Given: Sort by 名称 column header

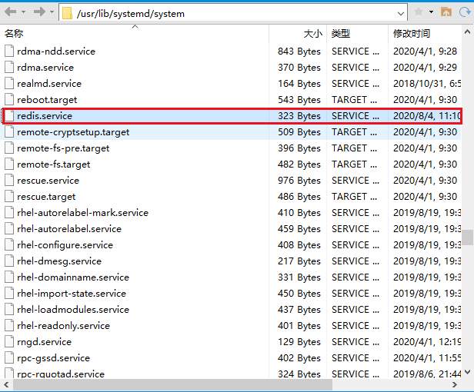Looking at the screenshot, I should tap(134, 34).
